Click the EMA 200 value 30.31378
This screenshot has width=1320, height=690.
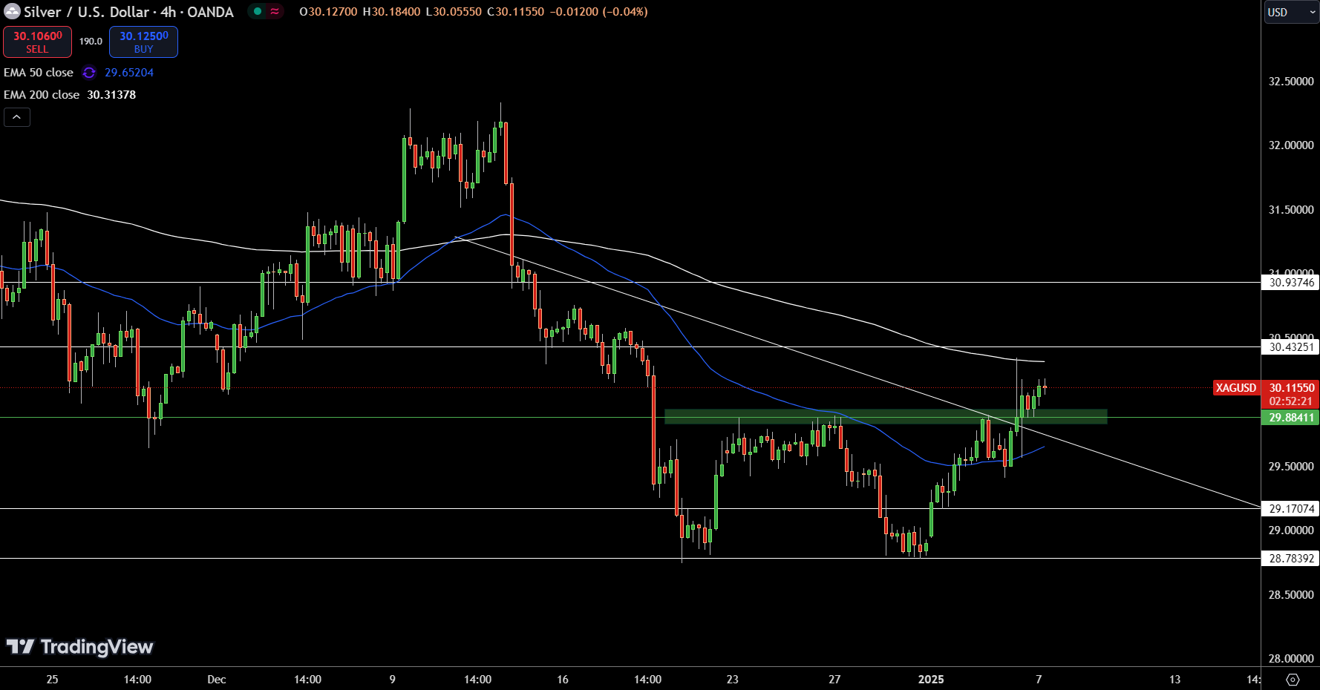(111, 95)
